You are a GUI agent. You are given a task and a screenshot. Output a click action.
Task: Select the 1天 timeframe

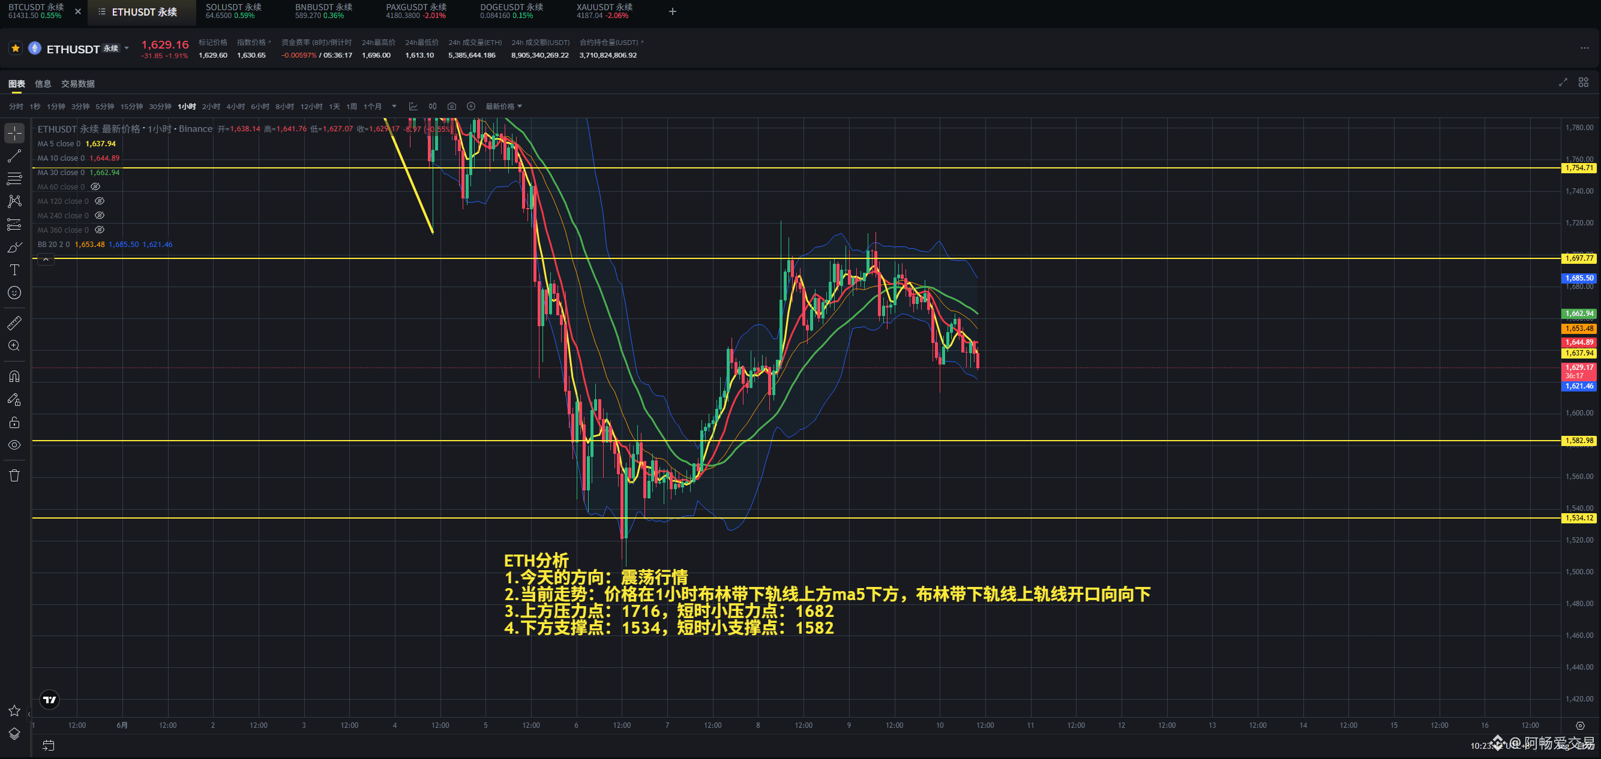[334, 106]
